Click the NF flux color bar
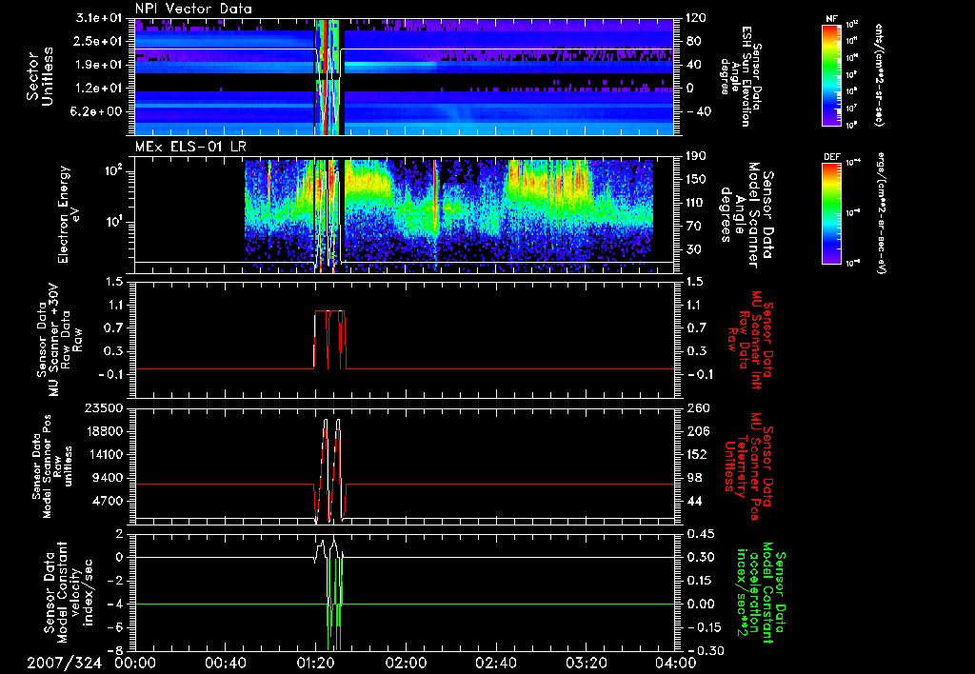Image resolution: width=975 pixels, height=674 pixels. click(831, 74)
